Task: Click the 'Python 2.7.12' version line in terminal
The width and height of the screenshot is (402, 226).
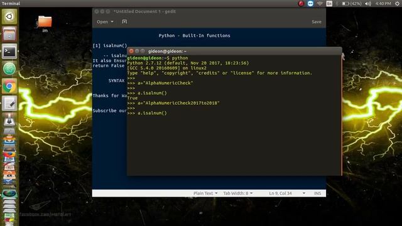Action: pos(188,63)
